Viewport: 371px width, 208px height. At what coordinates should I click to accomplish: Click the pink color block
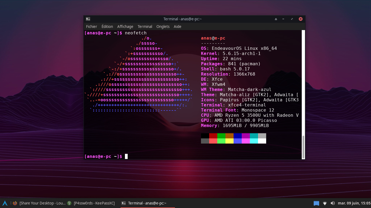[x=246, y=141]
